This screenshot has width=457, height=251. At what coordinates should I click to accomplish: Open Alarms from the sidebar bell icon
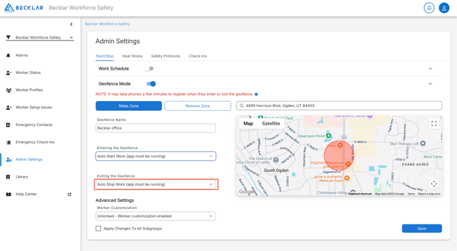[x=8, y=55]
